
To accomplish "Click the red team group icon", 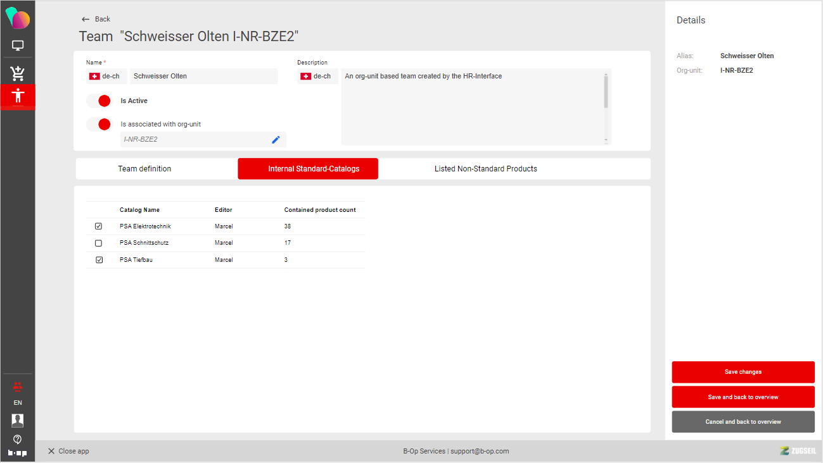I will 18,386.
